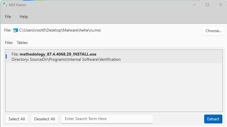Open the Help menu
The image size is (227, 127).
(24, 17)
